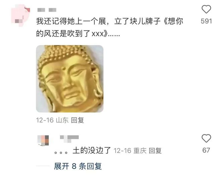
Task: Like the top comment with heart icon
Action: coord(206,9)
